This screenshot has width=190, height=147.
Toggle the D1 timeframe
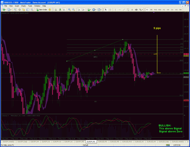(x=172, y=10)
